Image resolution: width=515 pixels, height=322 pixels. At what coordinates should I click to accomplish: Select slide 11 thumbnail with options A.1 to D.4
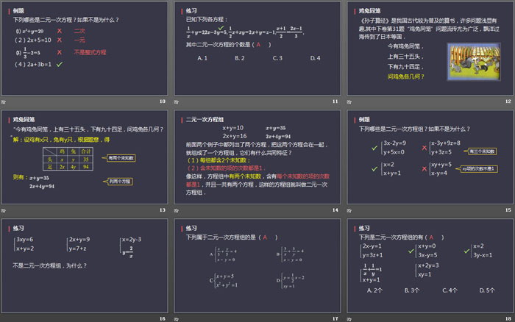257,49
